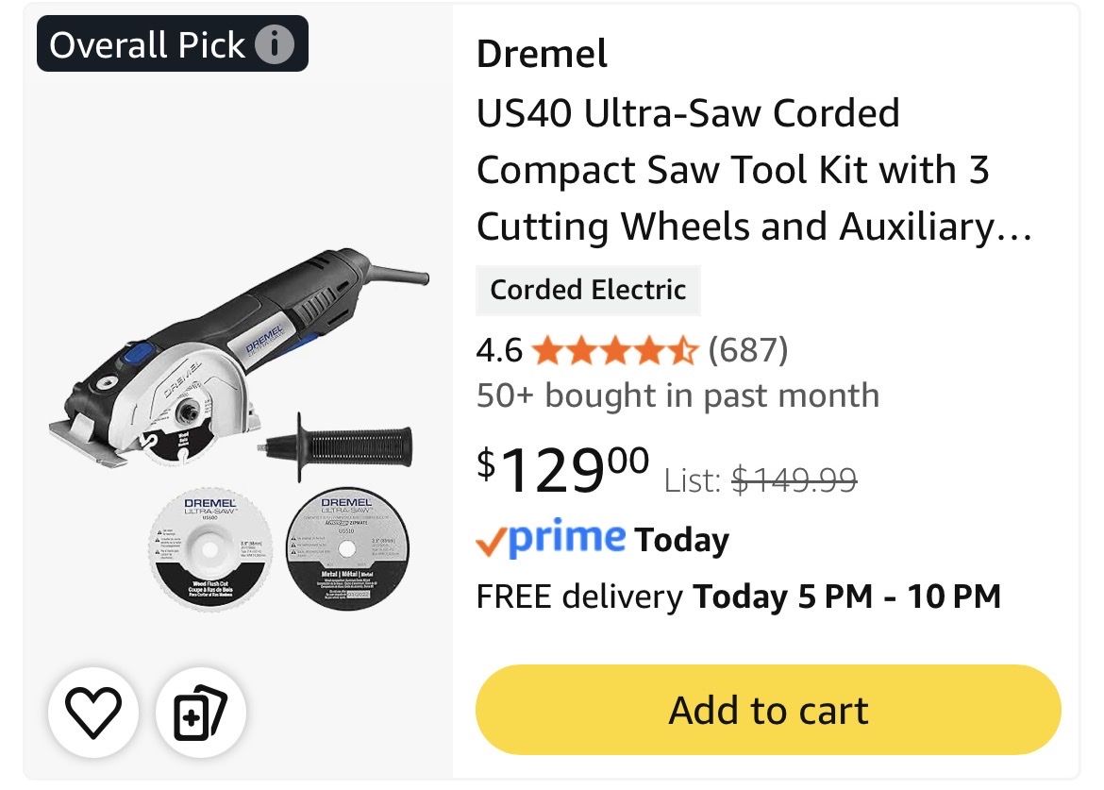Viewport: 1104px width, 790px height.
Task: Click the 4.6 rating number
Action: tap(499, 351)
